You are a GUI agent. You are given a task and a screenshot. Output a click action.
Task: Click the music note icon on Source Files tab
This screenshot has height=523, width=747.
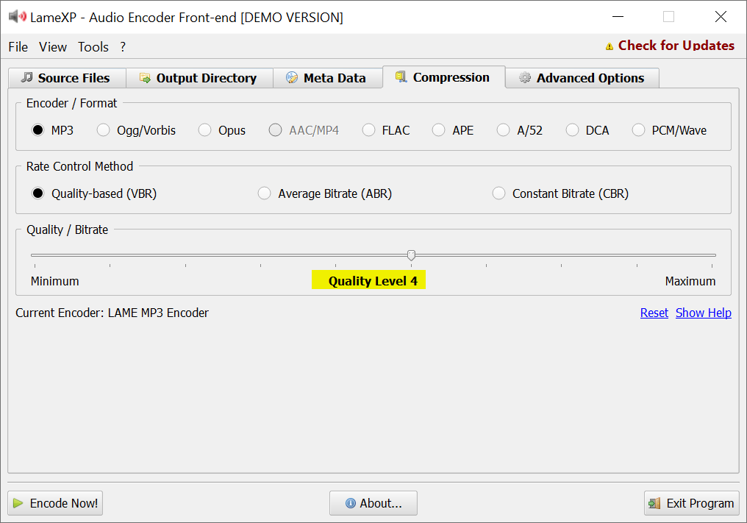[x=27, y=77]
